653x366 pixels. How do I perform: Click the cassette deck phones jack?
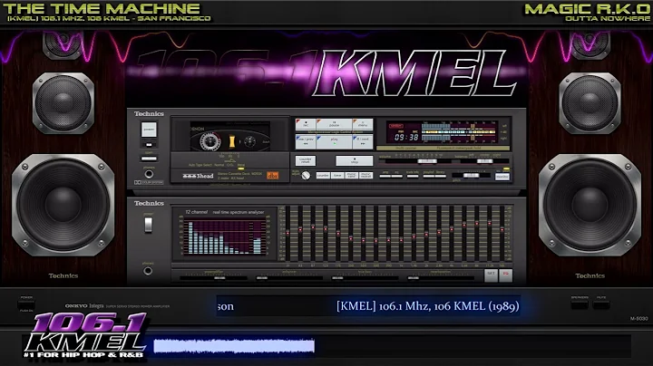click(x=149, y=174)
